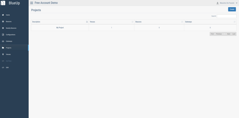Screen dimensions: 239x118
Task: Click the Create button
Action: point(232,9)
